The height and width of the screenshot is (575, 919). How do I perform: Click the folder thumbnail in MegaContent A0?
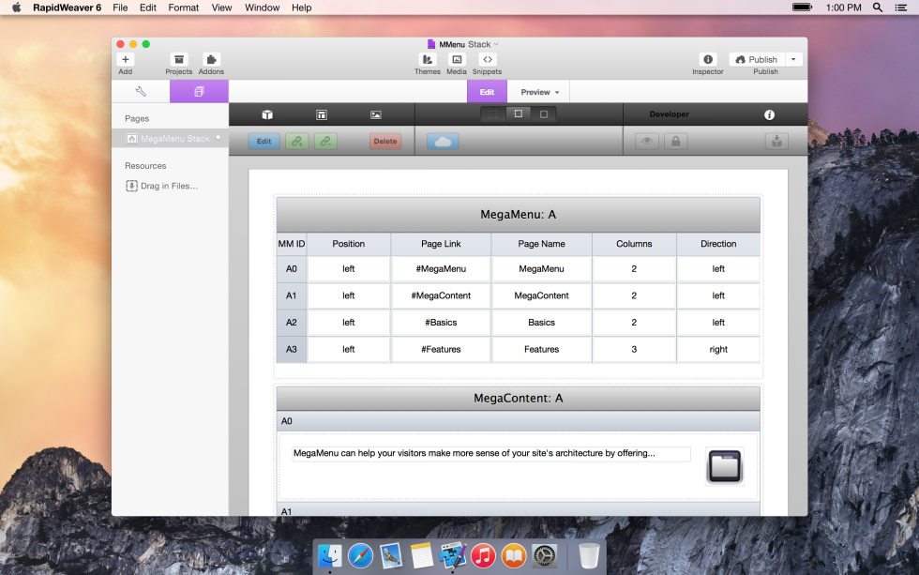[725, 466]
